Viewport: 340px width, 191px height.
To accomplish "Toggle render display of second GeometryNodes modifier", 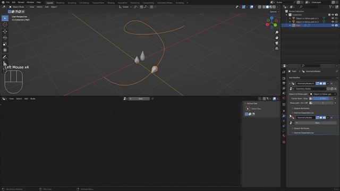I will point(324,118).
